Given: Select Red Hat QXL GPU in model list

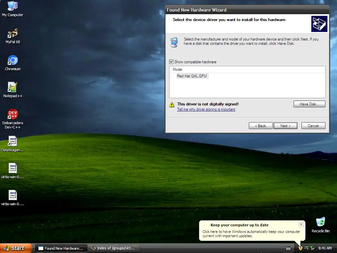Looking at the screenshot, I should click(192, 76).
